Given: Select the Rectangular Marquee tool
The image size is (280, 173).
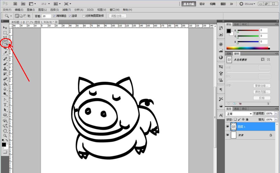Looking at the screenshot, I should click(x=5, y=33).
